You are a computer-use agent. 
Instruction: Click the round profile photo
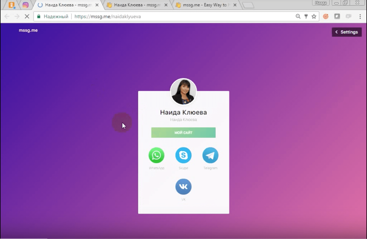[183, 92]
